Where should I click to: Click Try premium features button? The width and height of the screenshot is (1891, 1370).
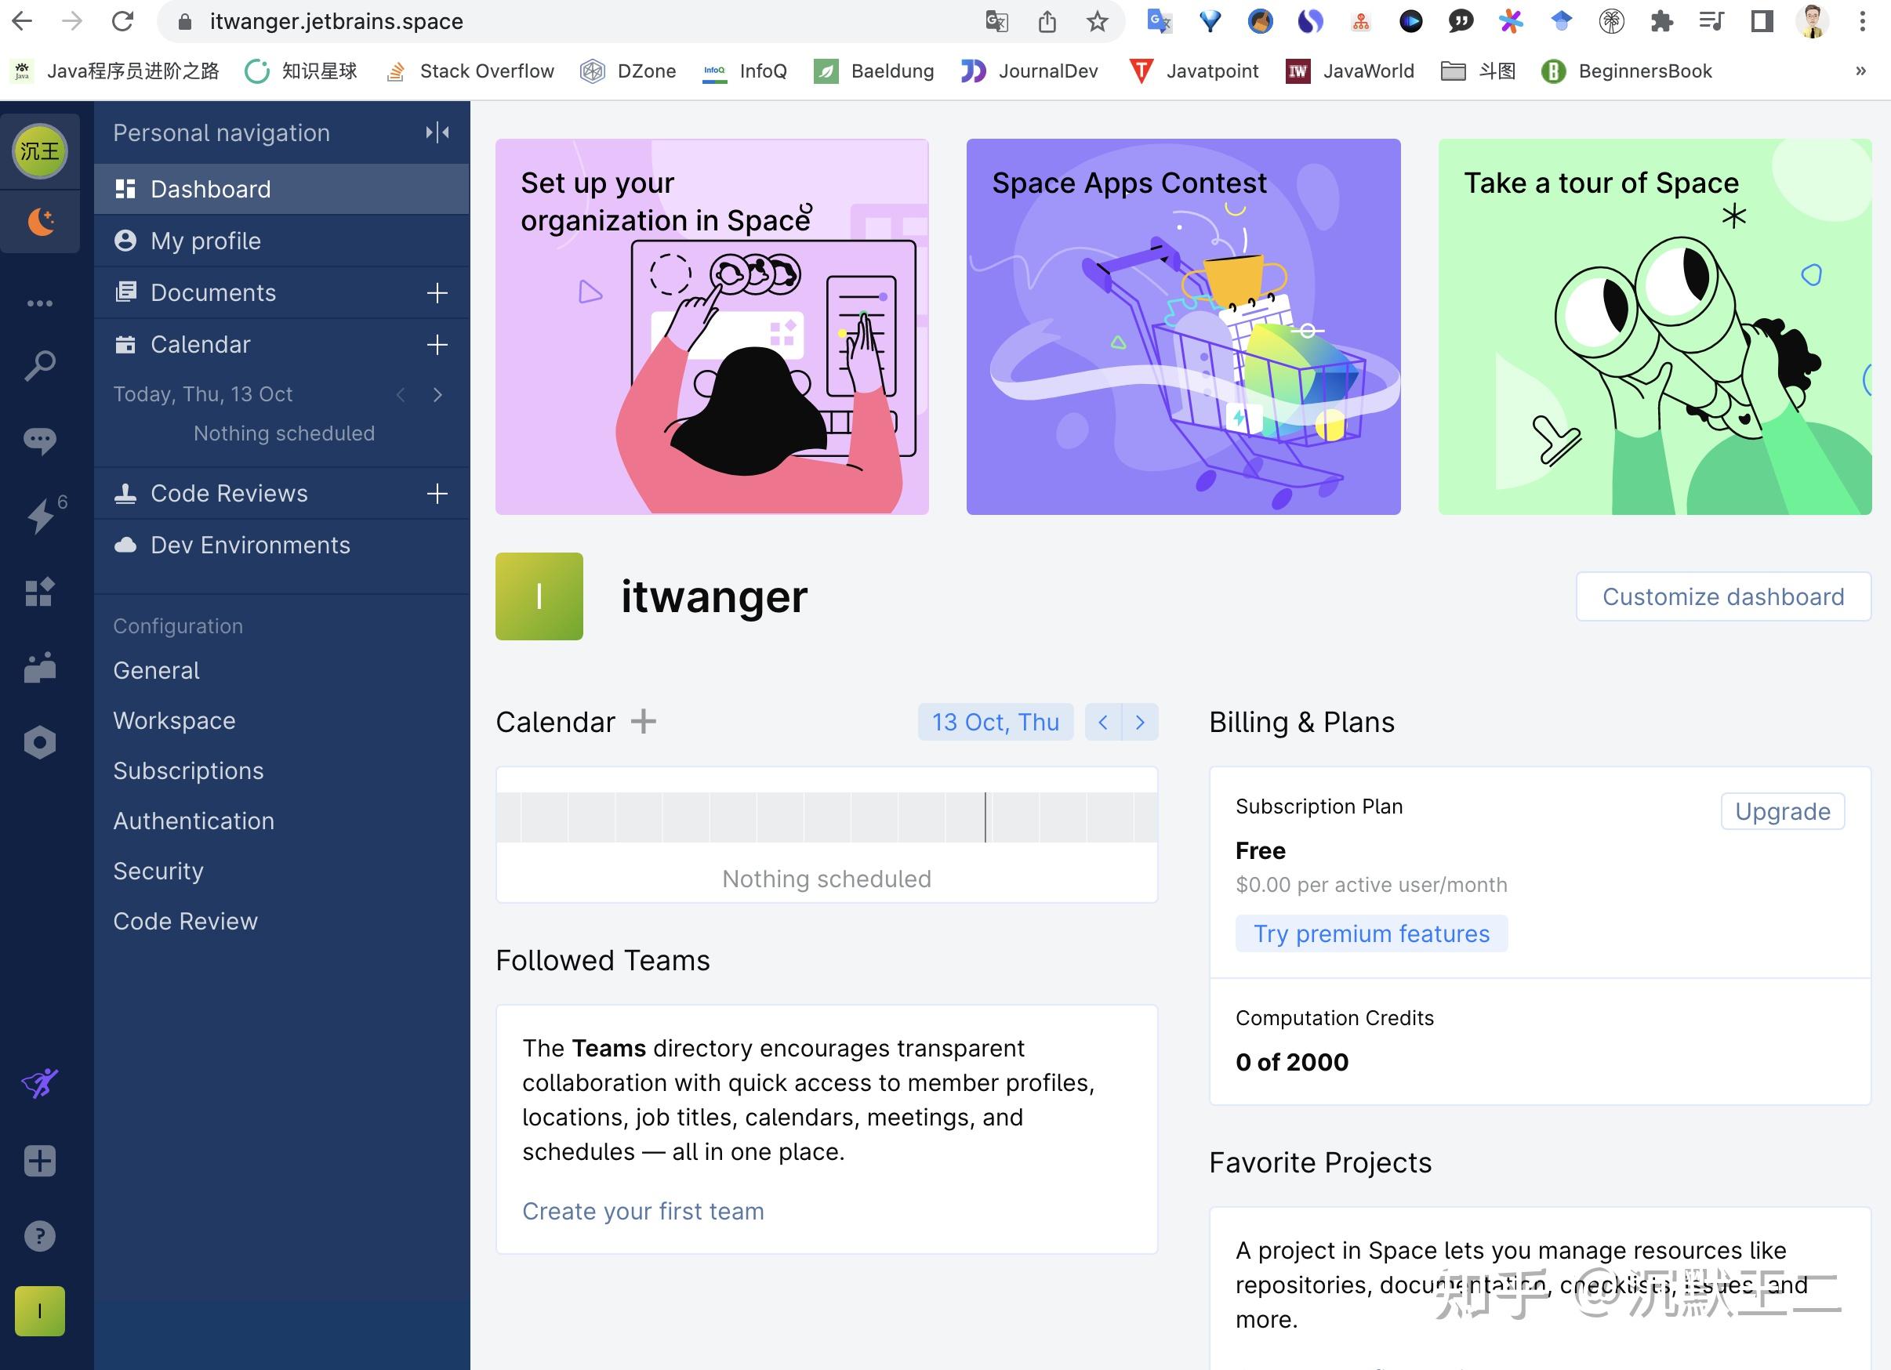click(1371, 933)
